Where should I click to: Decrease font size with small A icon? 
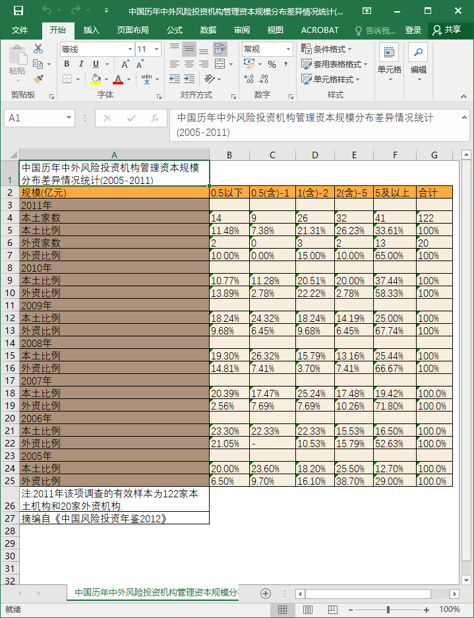coord(140,64)
